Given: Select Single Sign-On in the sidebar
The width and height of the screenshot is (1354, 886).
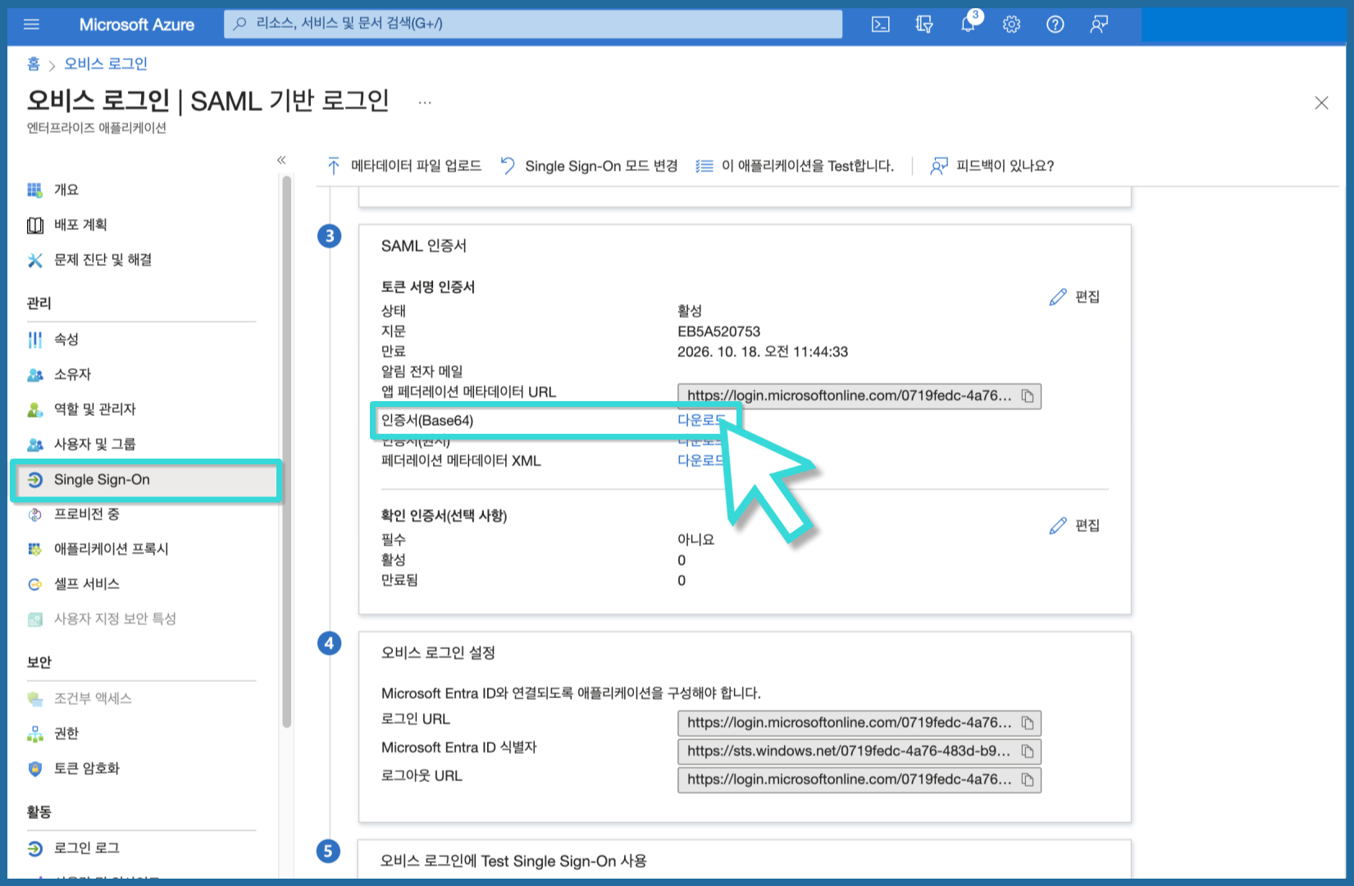Looking at the screenshot, I should click(x=146, y=480).
